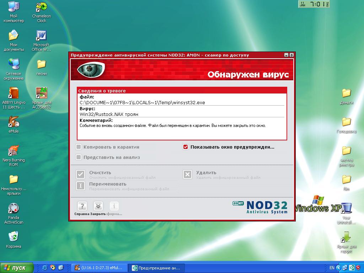
Task: Click the Удалить button
Action: pos(187,174)
